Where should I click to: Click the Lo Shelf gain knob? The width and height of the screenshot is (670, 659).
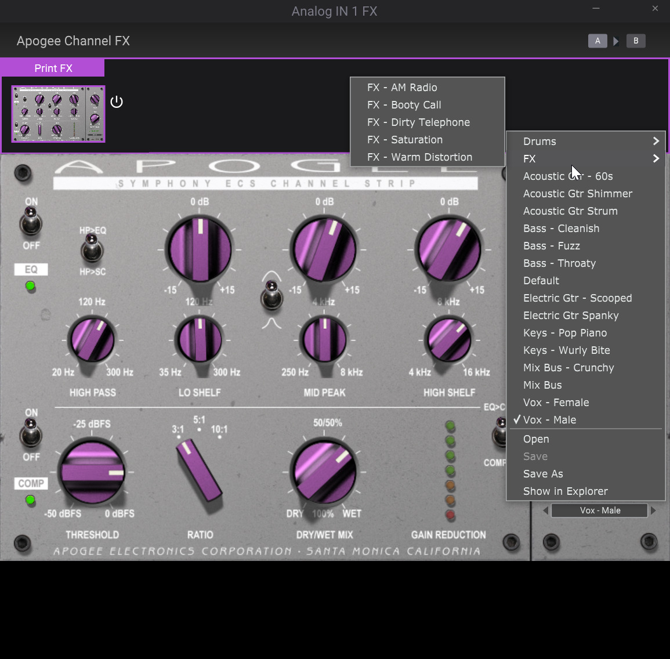(x=200, y=249)
